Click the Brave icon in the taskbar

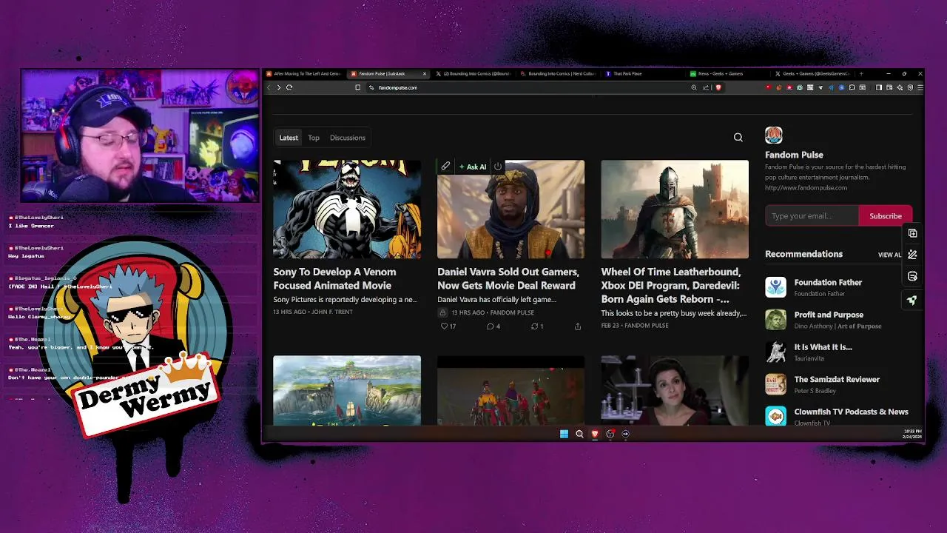(x=594, y=434)
